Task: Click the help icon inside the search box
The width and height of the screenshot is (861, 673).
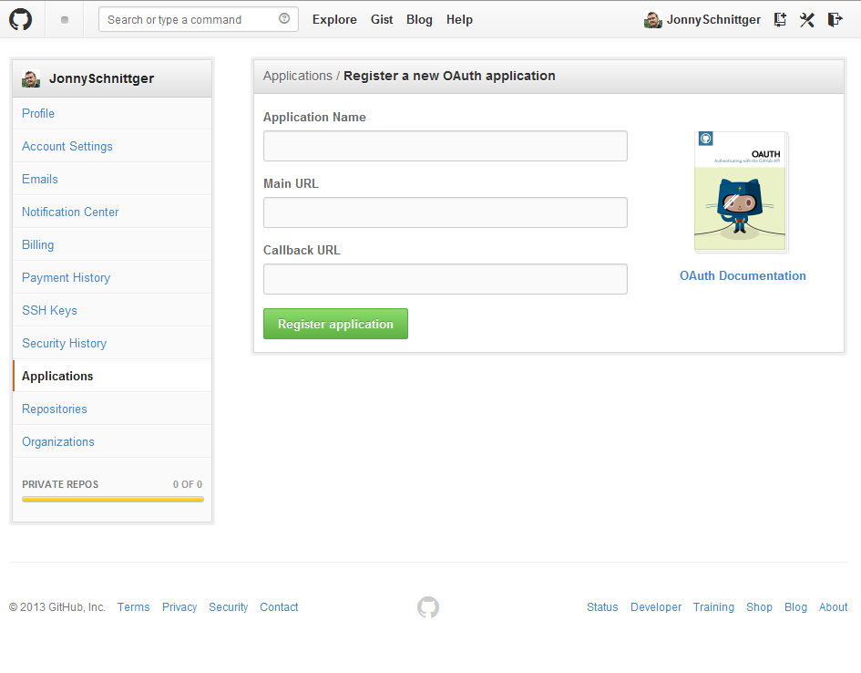Action: coord(284,18)
